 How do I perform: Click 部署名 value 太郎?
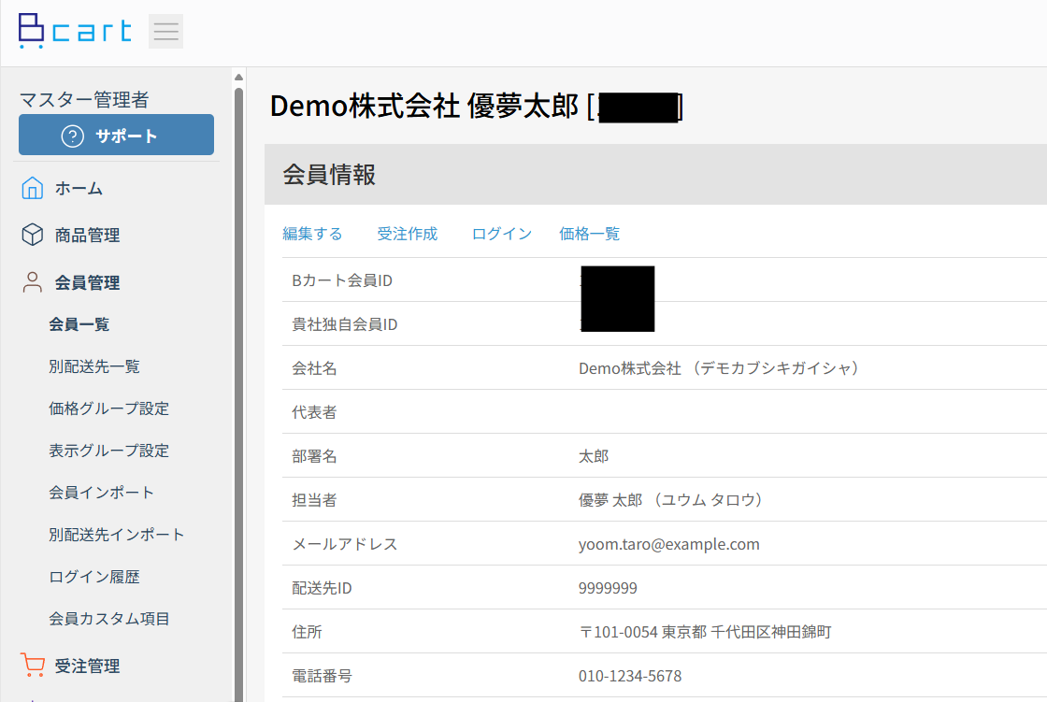594,456
